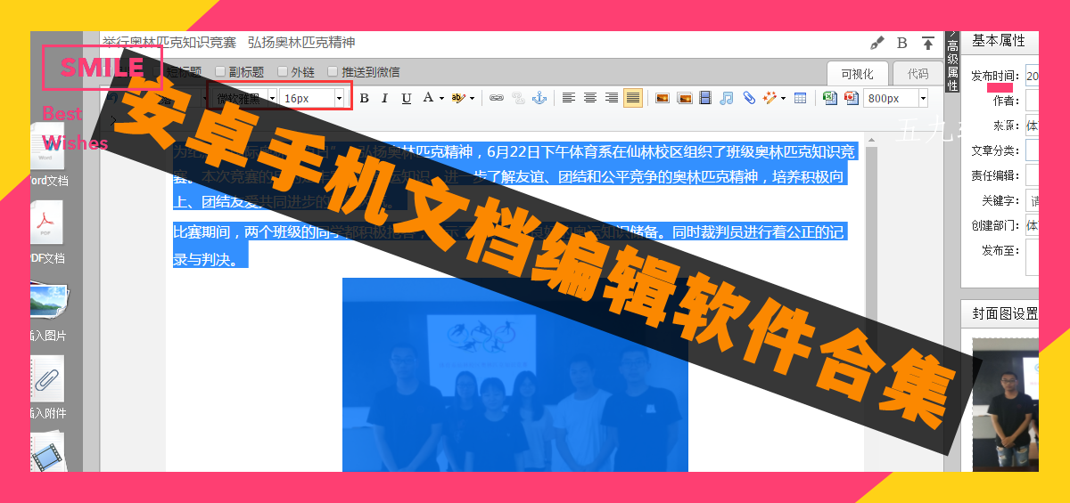Click the 作者 input field
This screenshot has height=503, width=1070.
[x=1033, y=101]
